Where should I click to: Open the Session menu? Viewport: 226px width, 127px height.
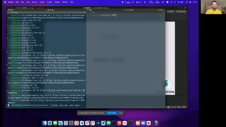point(35,2)
